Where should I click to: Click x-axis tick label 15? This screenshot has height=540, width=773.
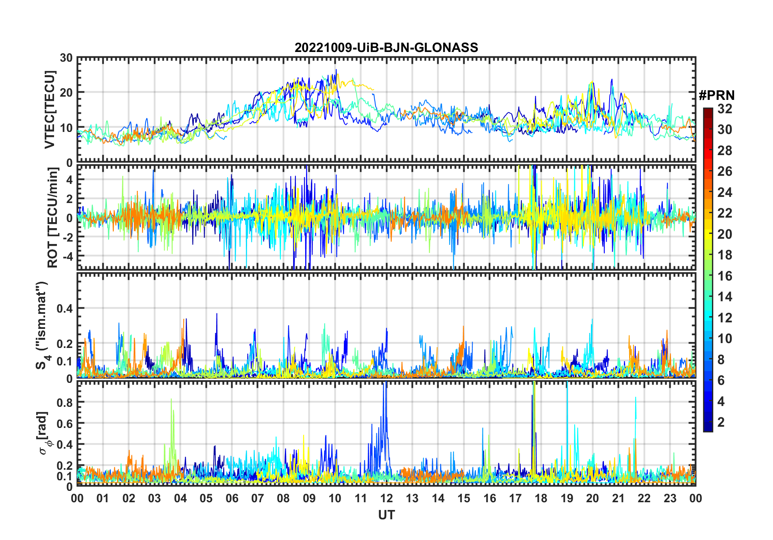point(464,498)
